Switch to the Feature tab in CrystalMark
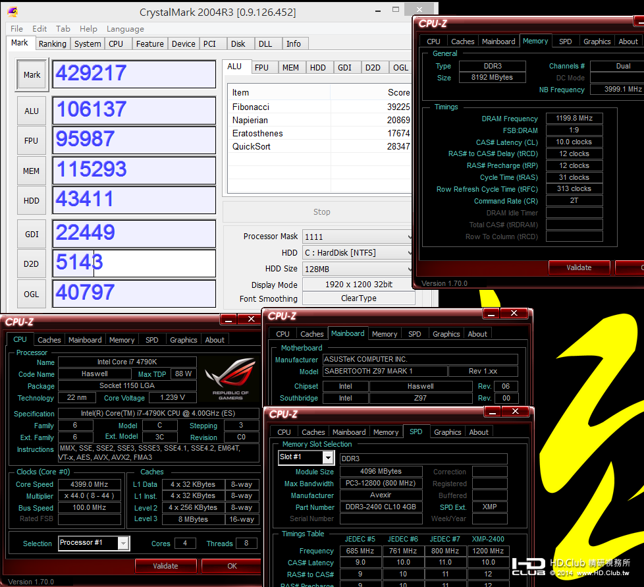Viewport: 644px width, 587px height. (150, 44)
